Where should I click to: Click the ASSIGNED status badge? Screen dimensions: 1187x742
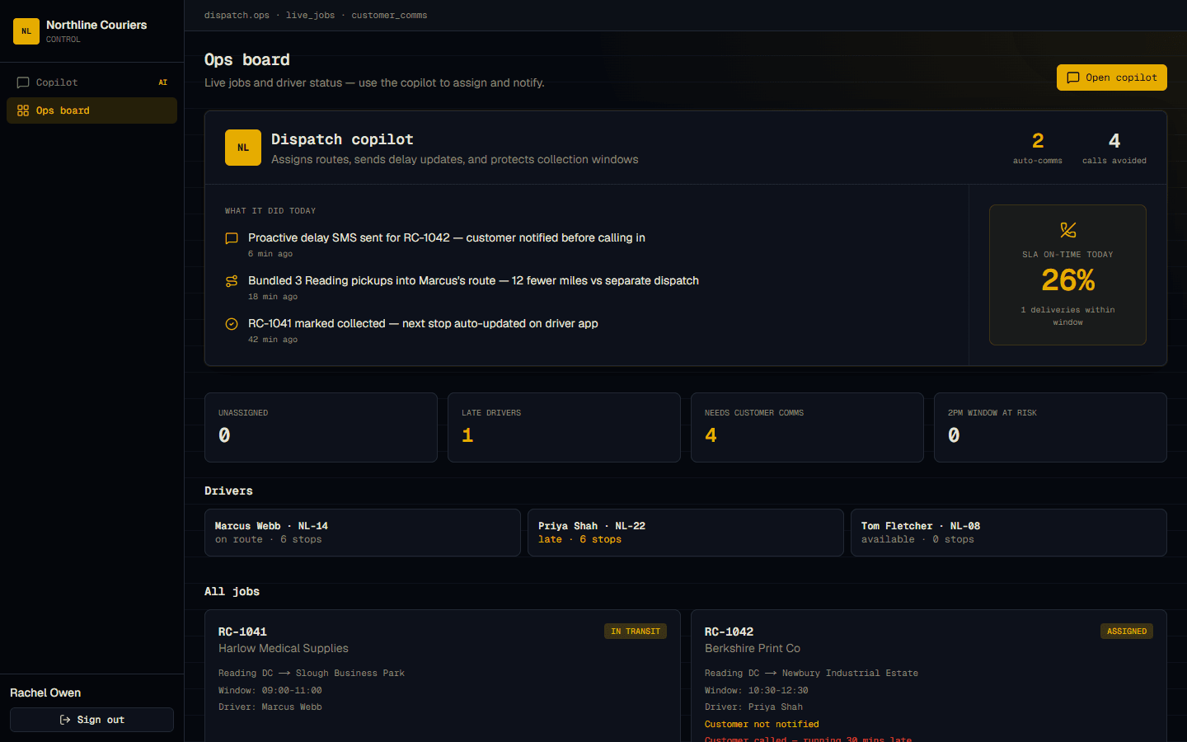pos(1127,632)
